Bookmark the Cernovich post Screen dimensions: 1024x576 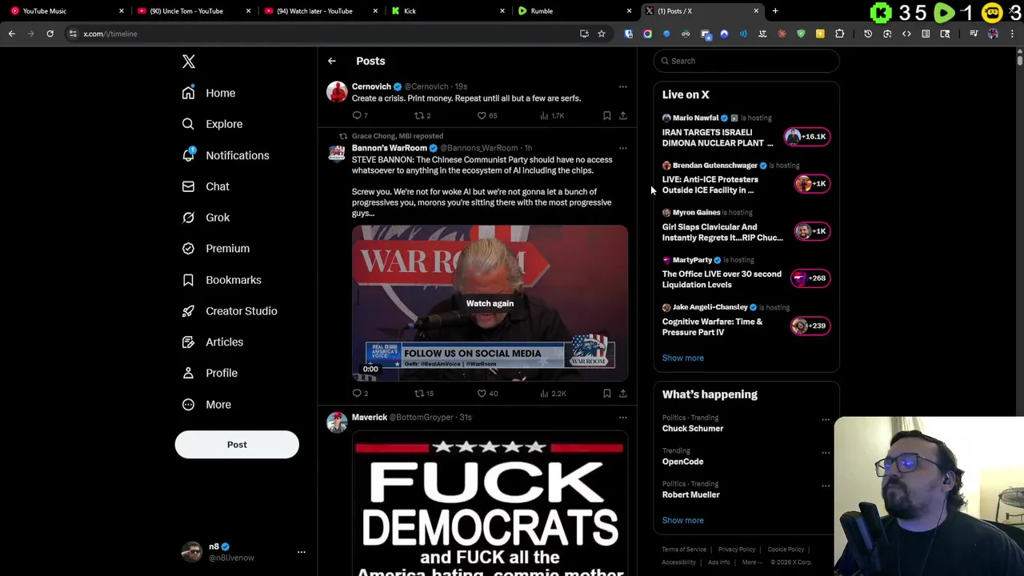click(607, 116)
